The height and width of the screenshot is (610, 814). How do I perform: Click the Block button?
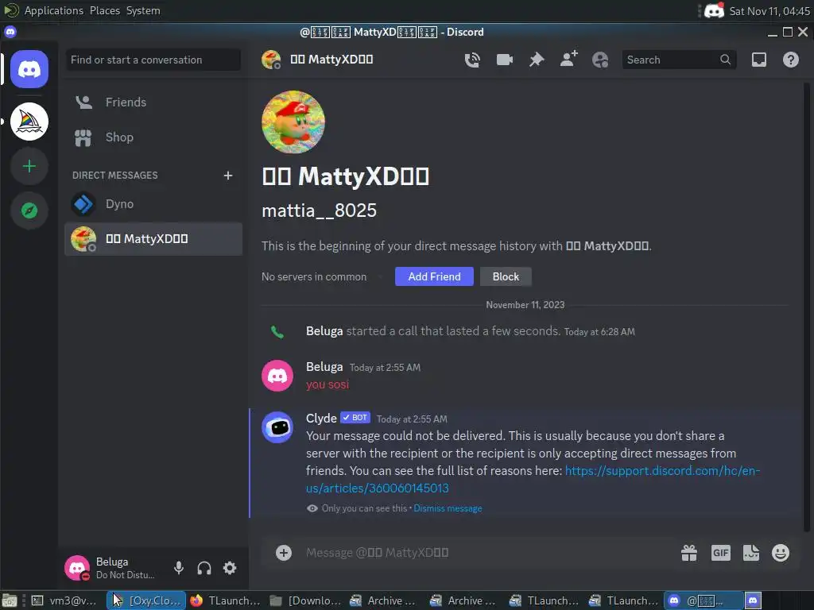click(506, 276)
